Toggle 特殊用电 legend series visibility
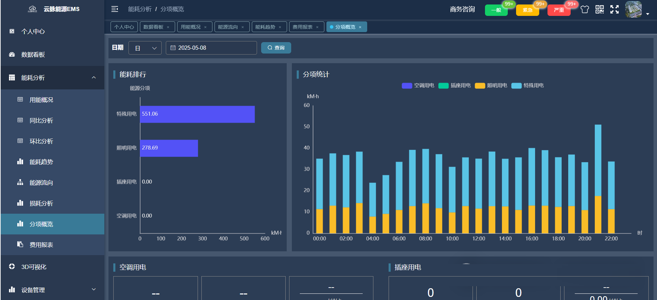The height and width of the screenshot is (300, 657). click(528, 86)
